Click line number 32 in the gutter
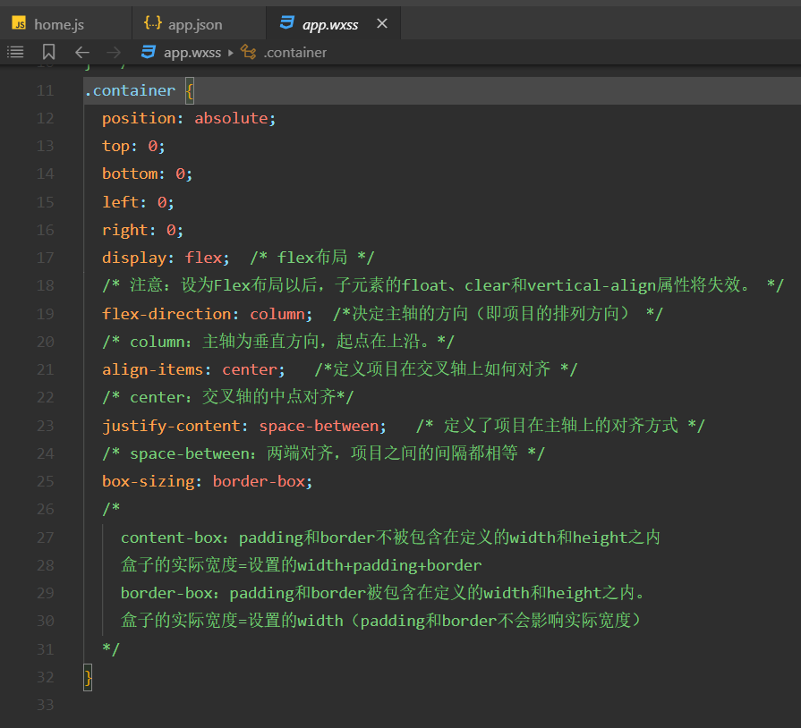This screenshot has width=801, height=728. tap(45, 677)
